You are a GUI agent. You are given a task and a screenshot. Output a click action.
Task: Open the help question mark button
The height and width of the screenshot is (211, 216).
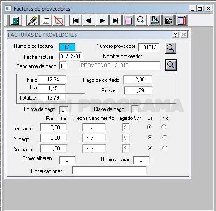tap(175, 35)
